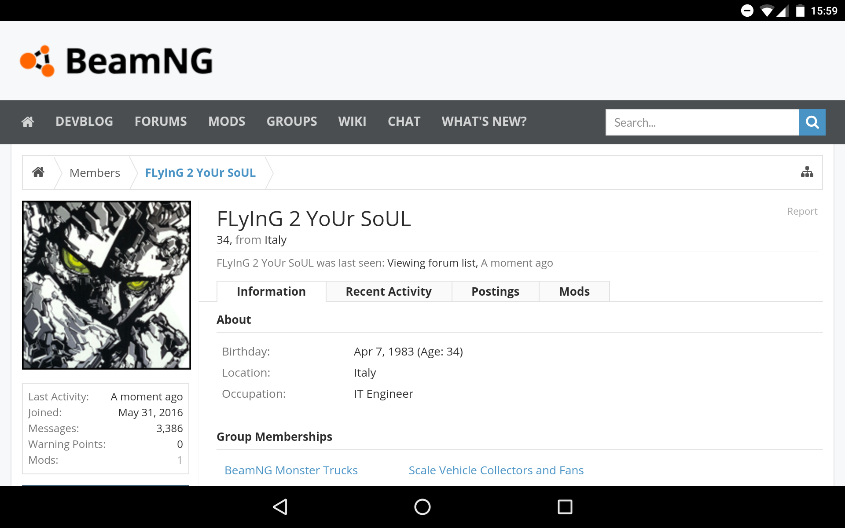This screenshot has width=845, height=528.
Task: Click the BeamNG logo
Action: coord(117,61)
